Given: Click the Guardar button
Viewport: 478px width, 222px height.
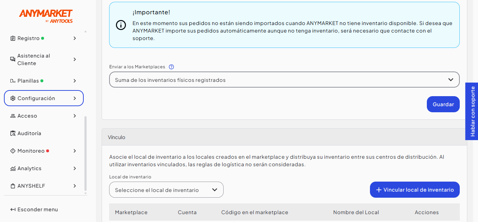Looking at the screenshot, I should 443,104.
